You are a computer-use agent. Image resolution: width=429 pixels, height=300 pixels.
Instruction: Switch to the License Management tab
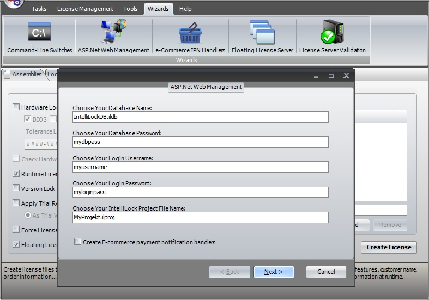(x=85, y=9)
